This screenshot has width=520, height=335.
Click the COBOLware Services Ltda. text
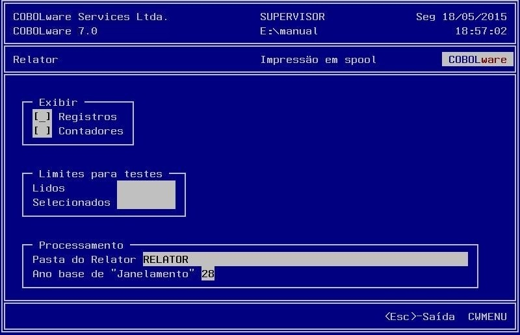point(90,17)
